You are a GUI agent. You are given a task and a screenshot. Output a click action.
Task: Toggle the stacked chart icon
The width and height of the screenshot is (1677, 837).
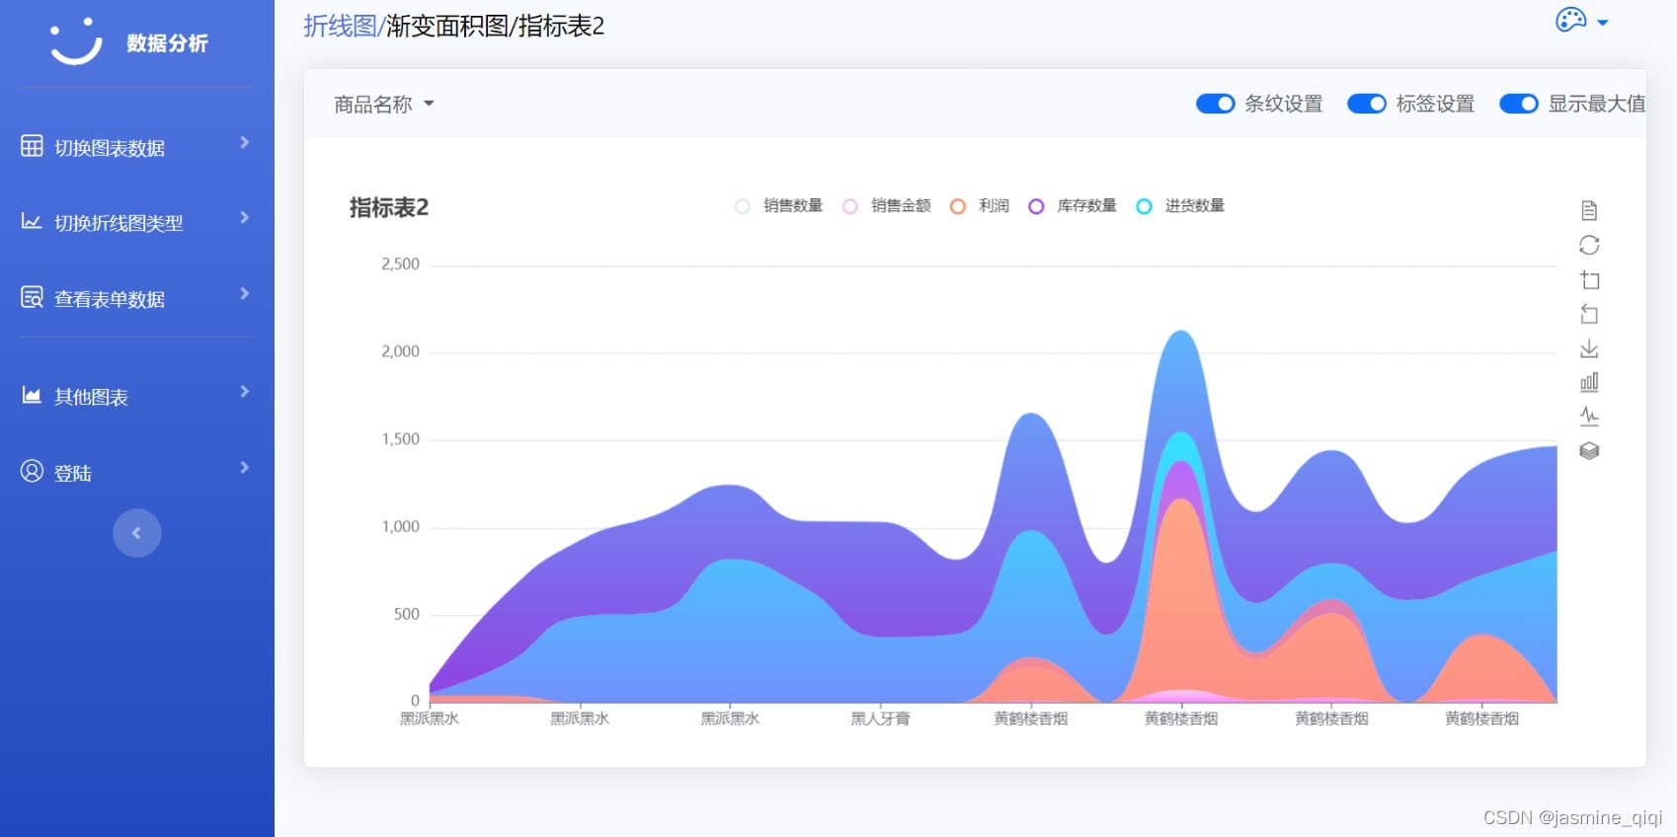tap(1589, 451)
